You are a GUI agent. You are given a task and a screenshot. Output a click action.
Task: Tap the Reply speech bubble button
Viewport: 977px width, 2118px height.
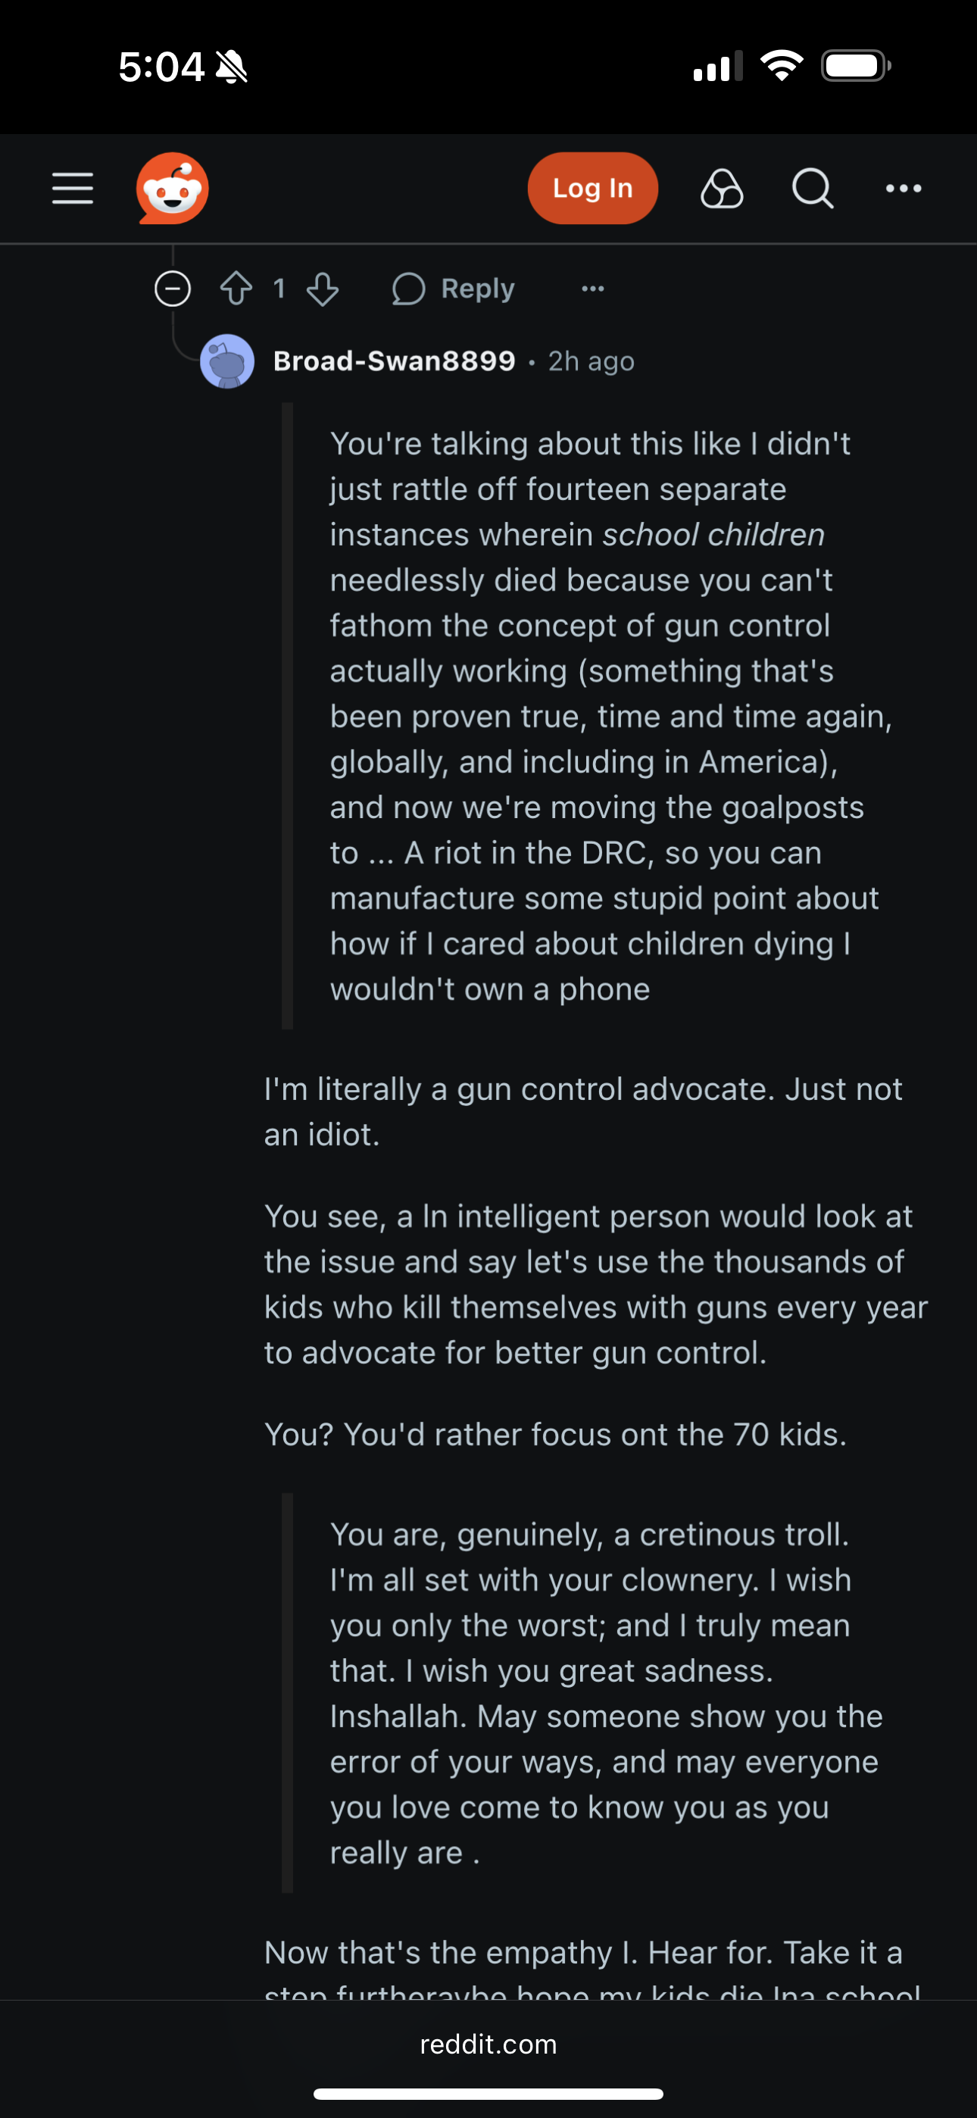(x=453, y=289)
